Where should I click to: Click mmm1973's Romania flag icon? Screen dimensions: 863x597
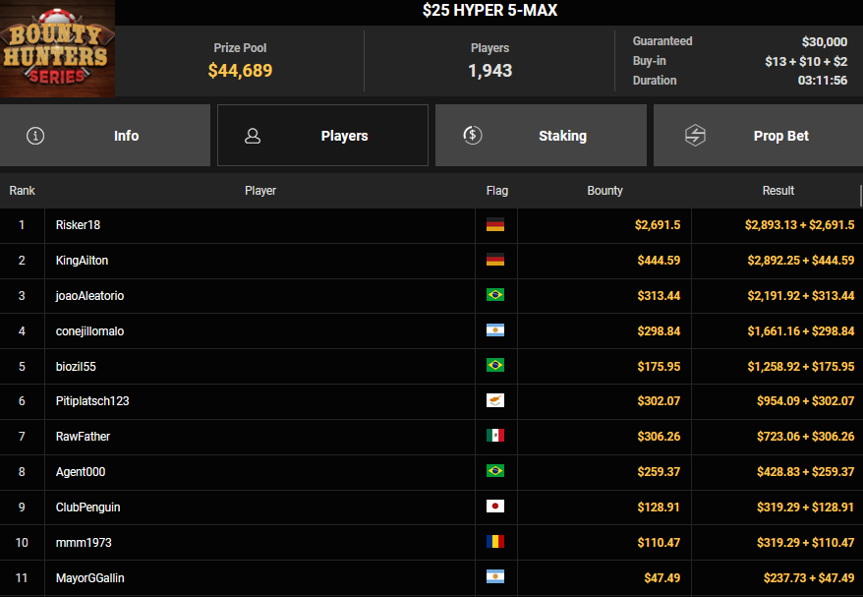coord(495,543)
